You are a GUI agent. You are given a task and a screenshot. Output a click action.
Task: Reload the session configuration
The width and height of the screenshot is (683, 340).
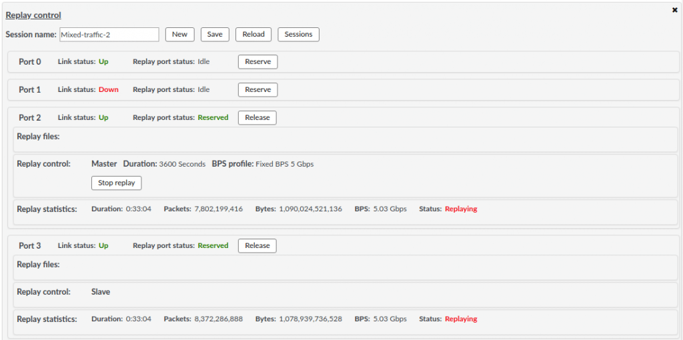click(x=253, y=35)
